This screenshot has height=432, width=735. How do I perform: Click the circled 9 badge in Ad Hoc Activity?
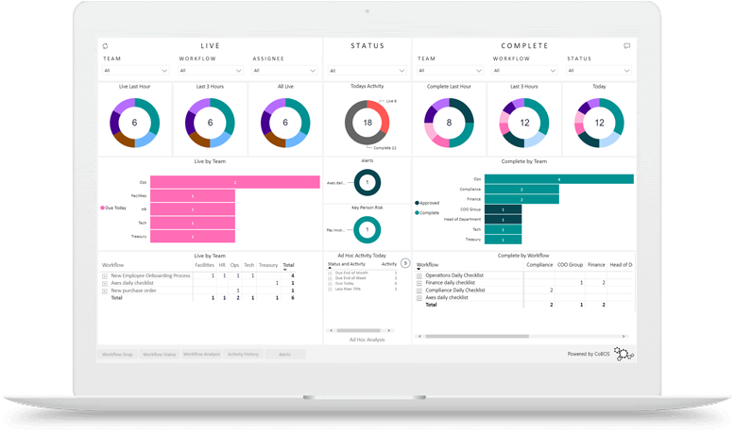click(405, 263)
